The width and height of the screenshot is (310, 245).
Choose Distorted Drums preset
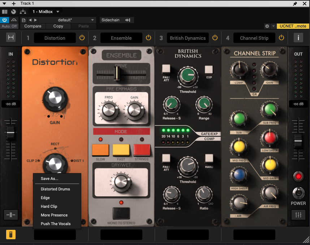[x=57, y=189]
